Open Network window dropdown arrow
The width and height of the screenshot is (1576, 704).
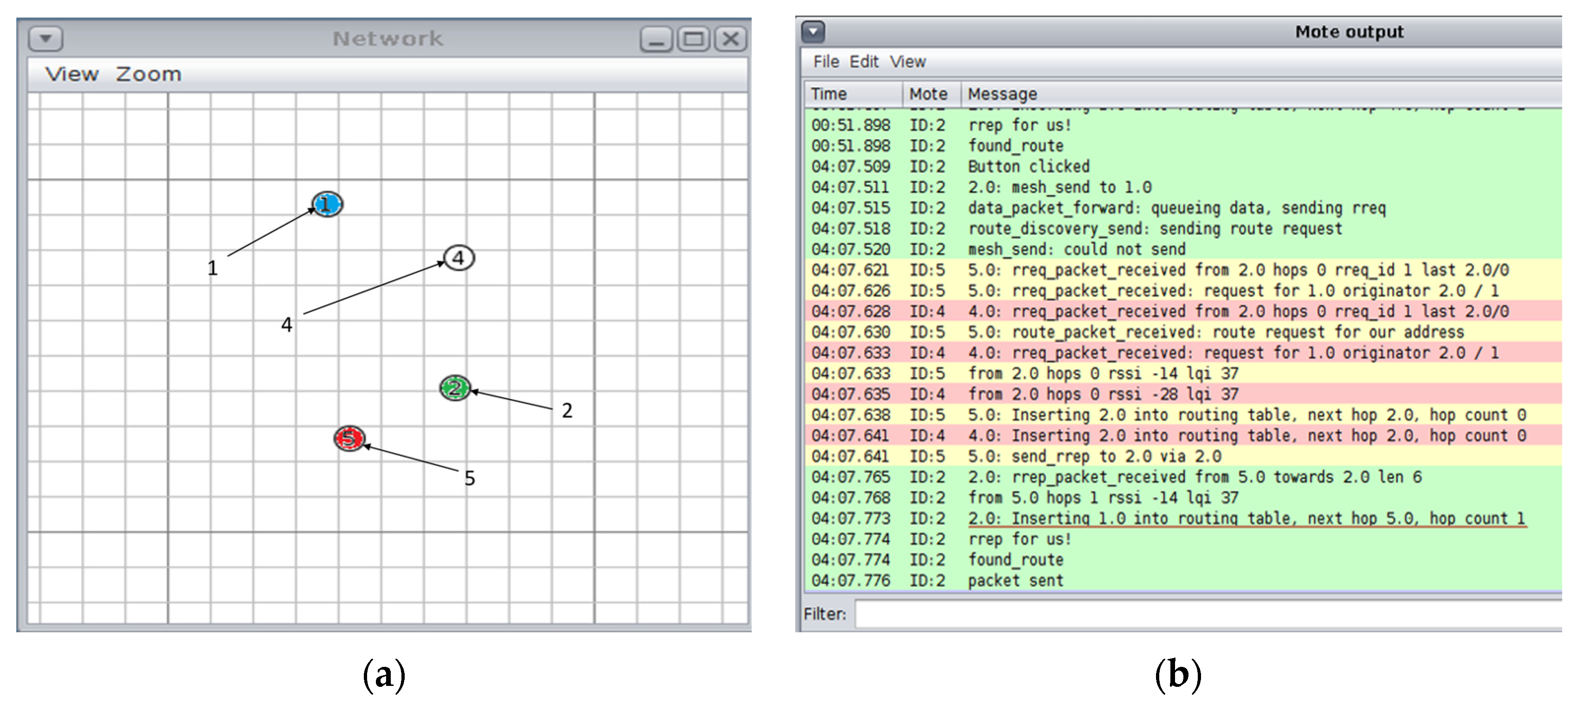(45, 39)
